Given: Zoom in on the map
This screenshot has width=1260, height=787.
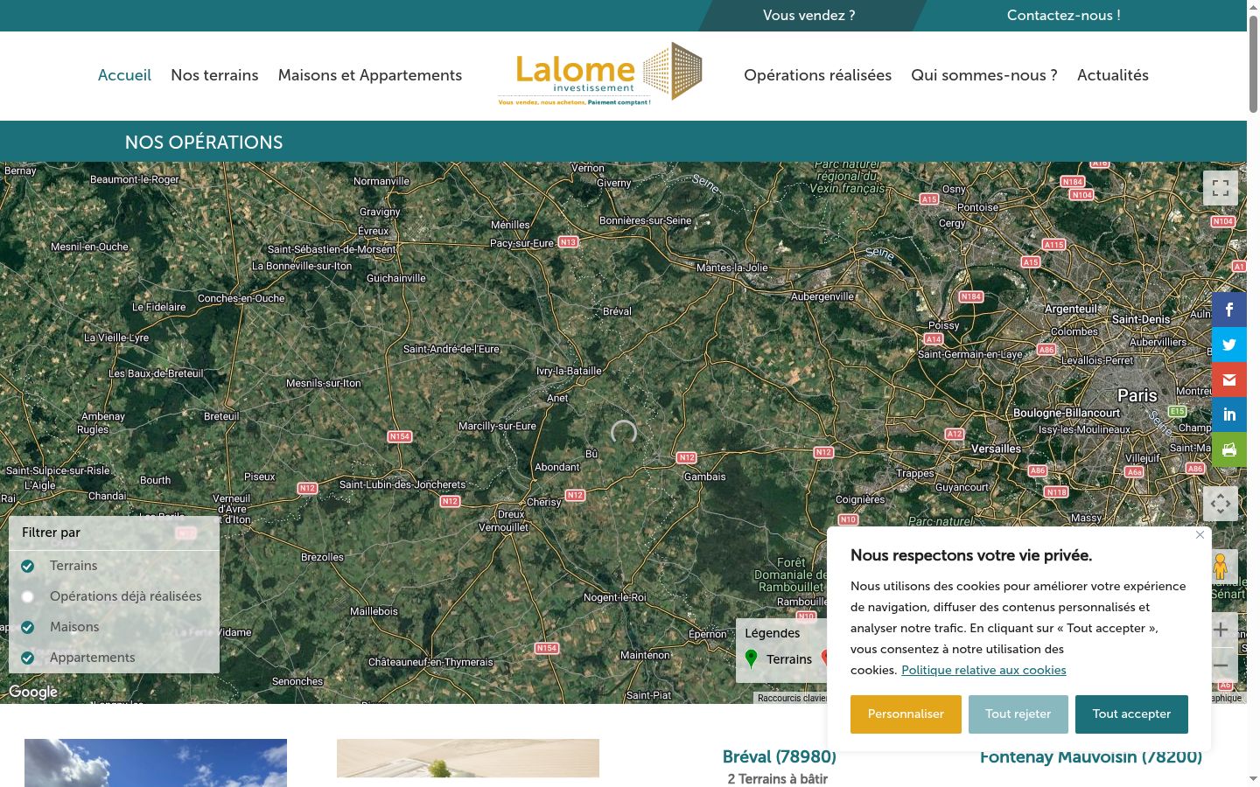Looking at the screenshot, I should coord(1221,630).
